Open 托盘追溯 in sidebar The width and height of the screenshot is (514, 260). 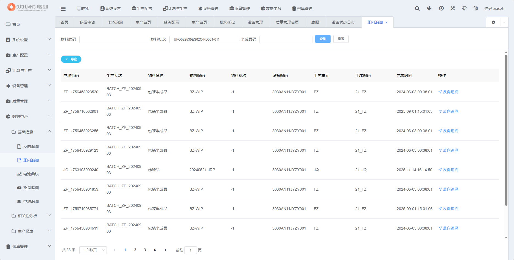click(x=27, y=188)
